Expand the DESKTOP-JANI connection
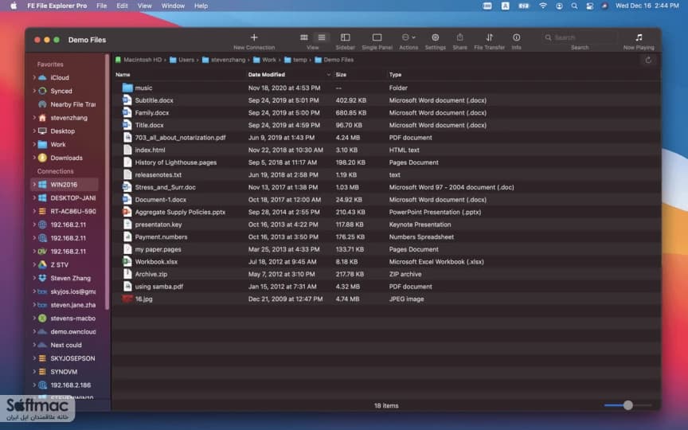The height and width of the screenshot is (430, 688). (x=34, y=198)
